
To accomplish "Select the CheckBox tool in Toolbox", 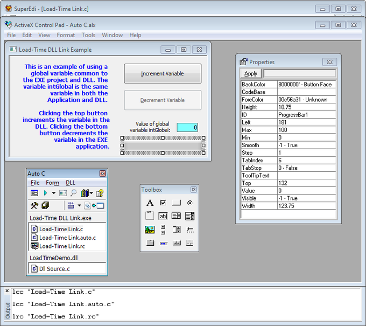I will tap(163, 203).
